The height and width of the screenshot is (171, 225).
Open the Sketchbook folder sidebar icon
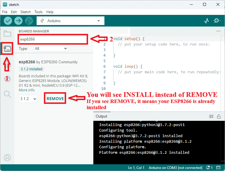(x=7, y=34)
